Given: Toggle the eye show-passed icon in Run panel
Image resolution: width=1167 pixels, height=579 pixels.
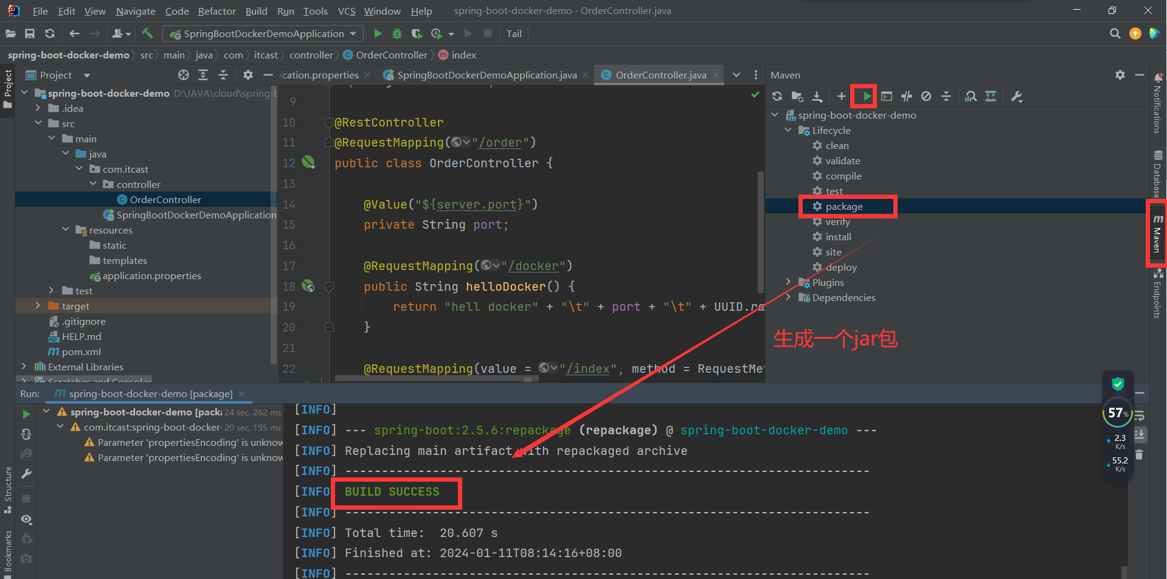Looking at the screenshot, I should [x=26, y=519].
